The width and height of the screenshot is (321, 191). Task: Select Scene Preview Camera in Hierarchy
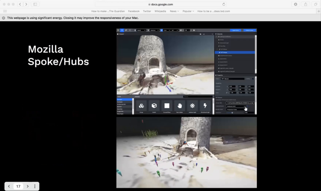(235, 56)
